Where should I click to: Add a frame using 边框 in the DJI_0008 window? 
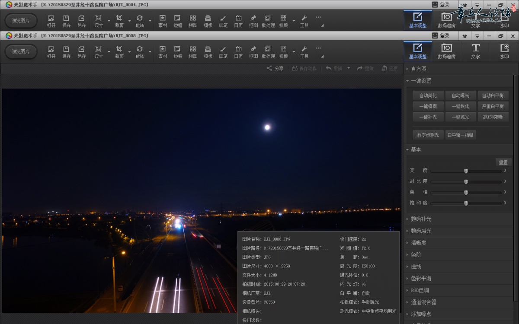pyautogui.click(x=178, y=52)
